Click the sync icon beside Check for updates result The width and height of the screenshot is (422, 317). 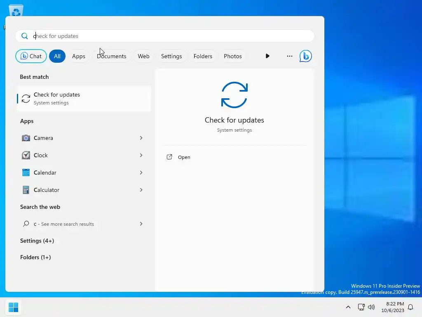click(26, 99)
